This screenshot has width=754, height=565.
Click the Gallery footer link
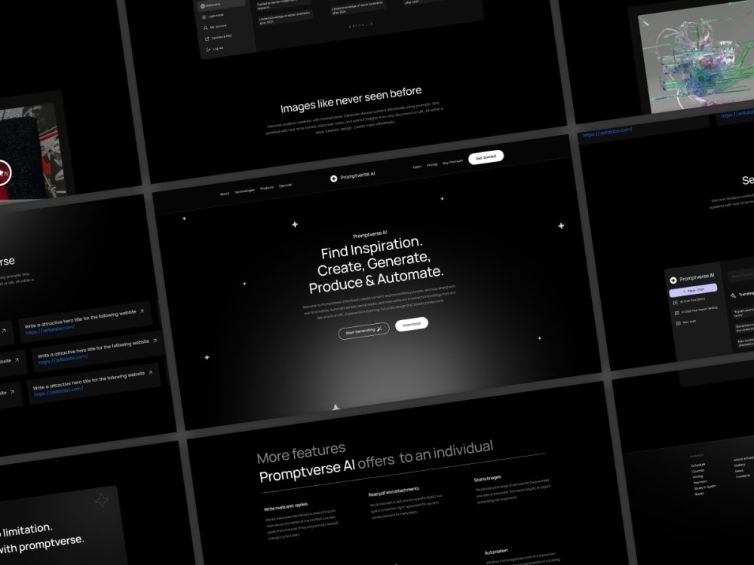click(739, 465)
